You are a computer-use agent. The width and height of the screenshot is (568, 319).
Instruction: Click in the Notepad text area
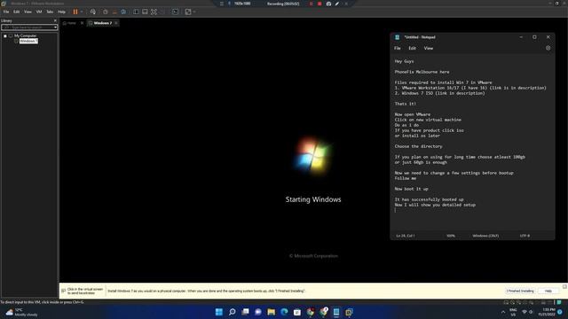click(x=472, y=143)
